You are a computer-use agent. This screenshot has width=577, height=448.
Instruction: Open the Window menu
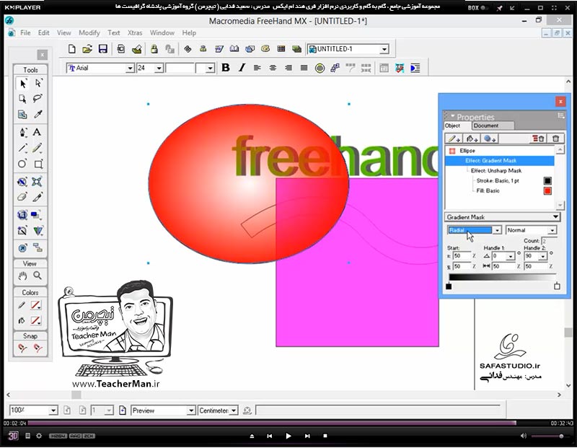(x=162, y=32)
